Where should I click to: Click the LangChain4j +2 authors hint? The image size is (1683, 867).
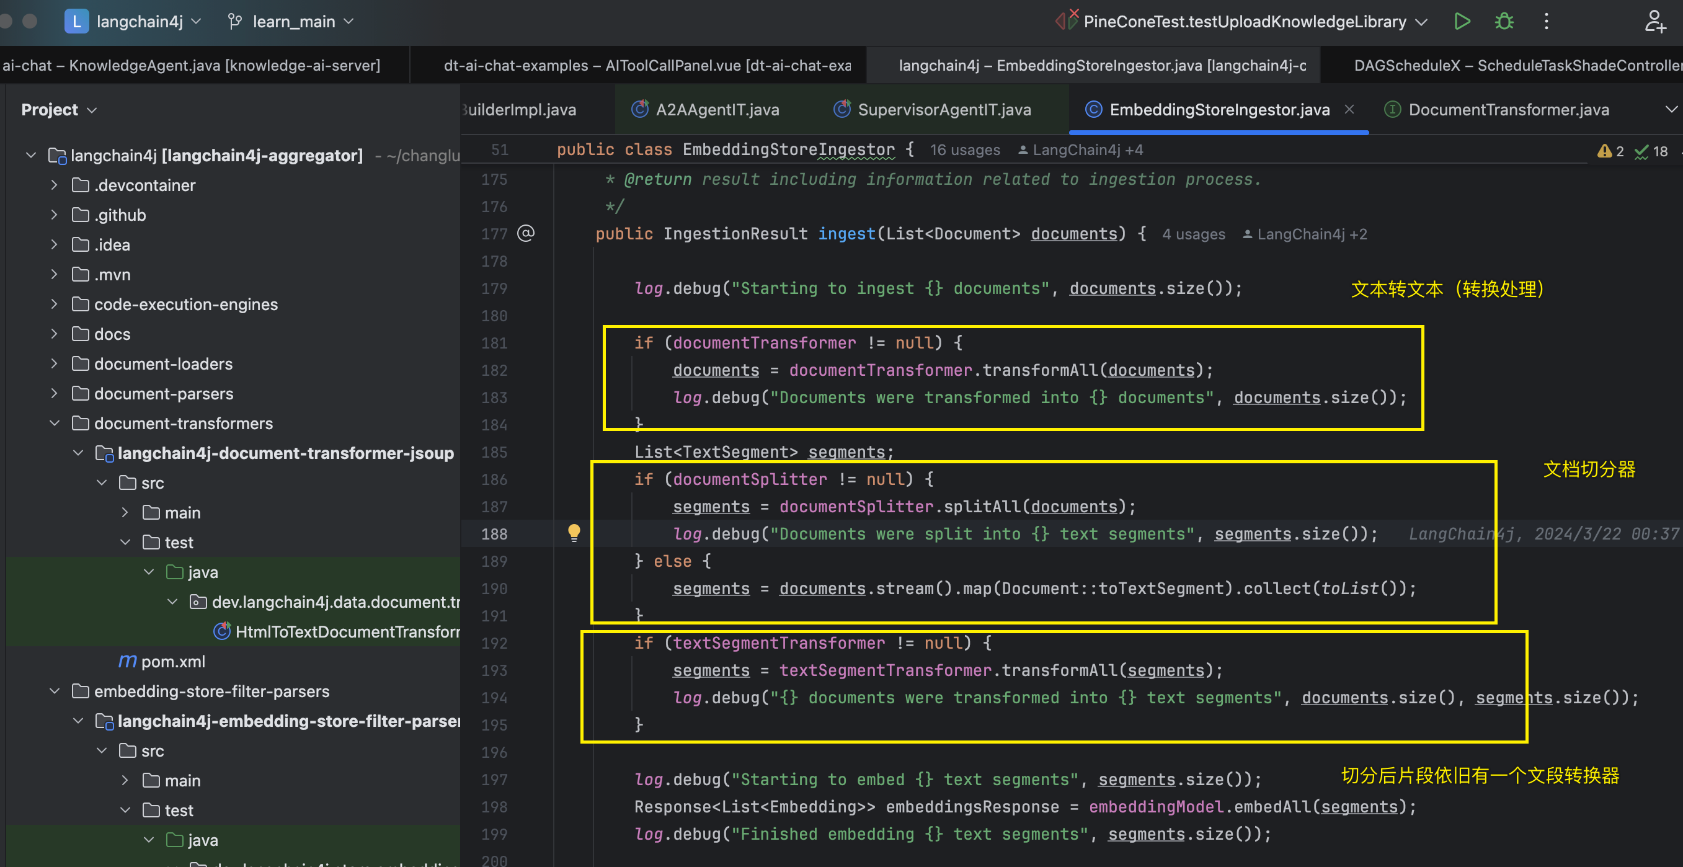coord(1305,234)
